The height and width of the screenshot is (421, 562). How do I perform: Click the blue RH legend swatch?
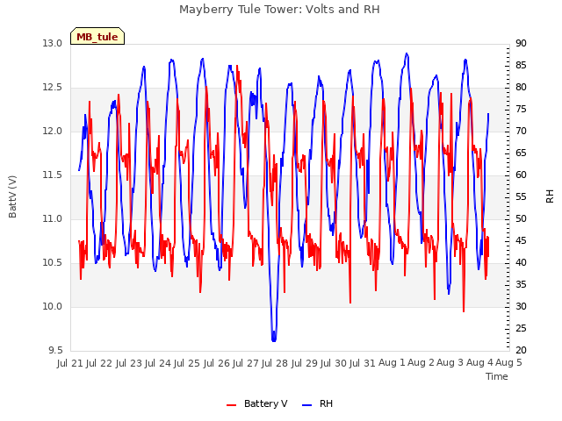(x=307, y=405)
